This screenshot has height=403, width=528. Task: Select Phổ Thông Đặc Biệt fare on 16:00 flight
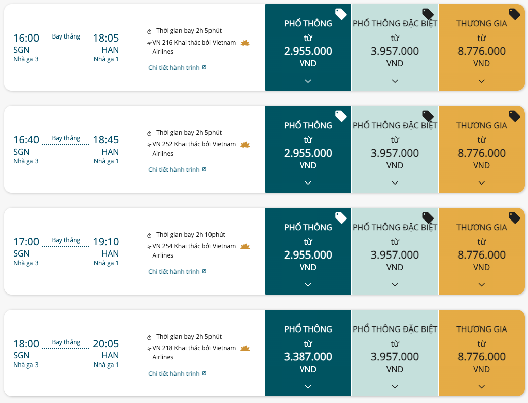(x=395, y=48)
